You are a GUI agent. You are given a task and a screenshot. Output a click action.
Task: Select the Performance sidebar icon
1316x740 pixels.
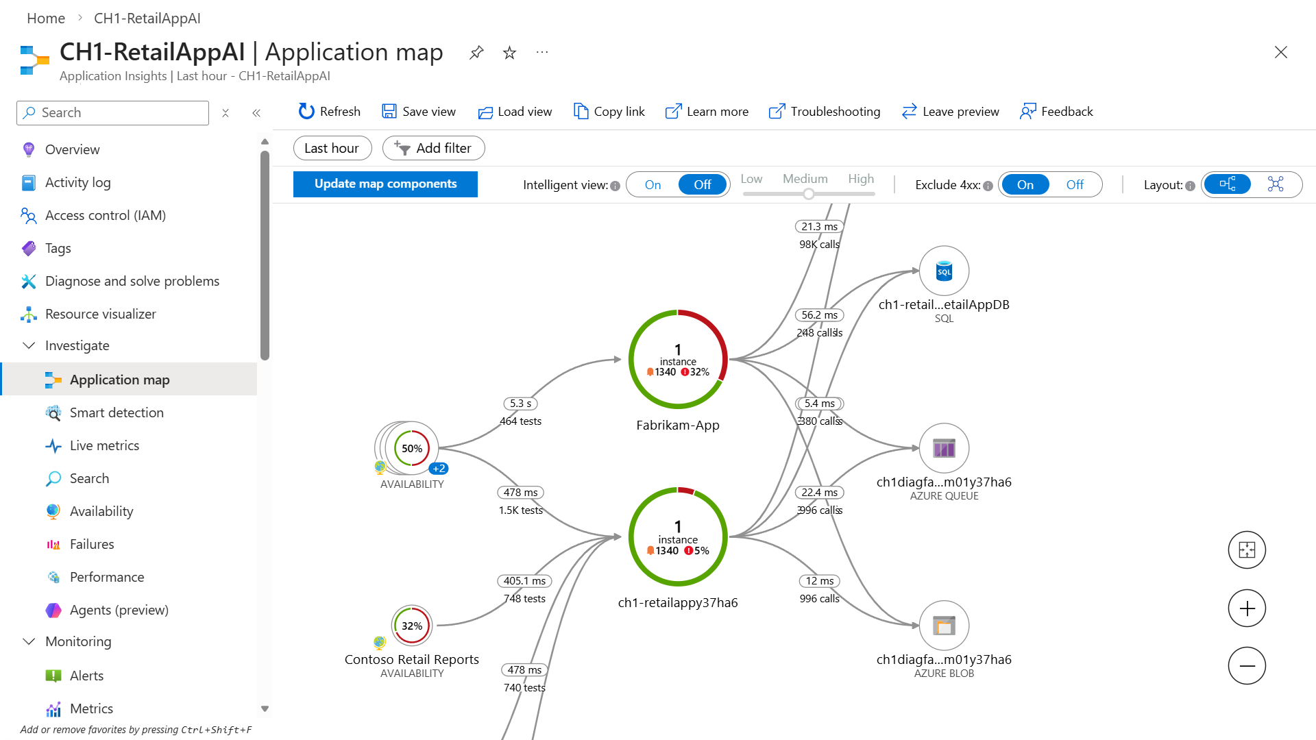53,577
